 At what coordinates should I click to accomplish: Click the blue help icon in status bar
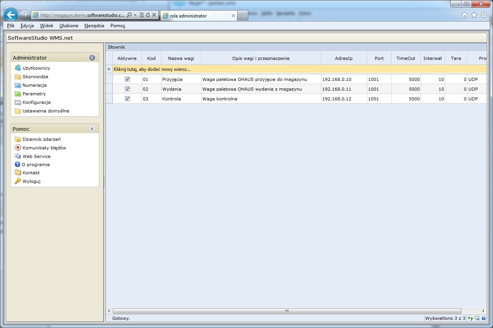[484, 318]
